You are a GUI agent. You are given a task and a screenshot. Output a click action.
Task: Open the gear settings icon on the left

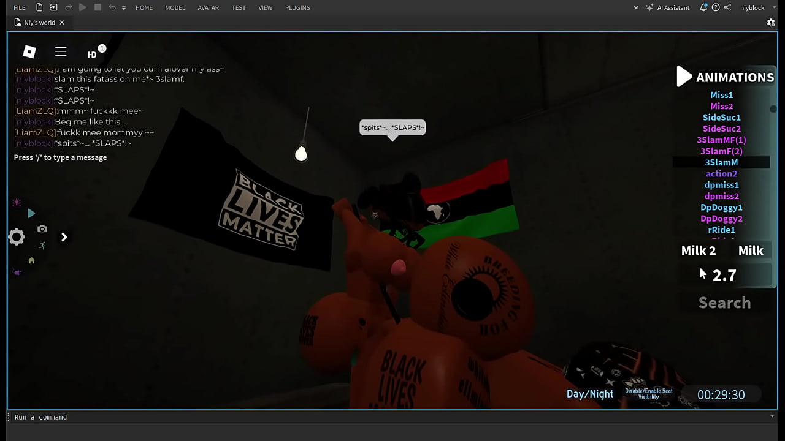click(x=17, y=237)
